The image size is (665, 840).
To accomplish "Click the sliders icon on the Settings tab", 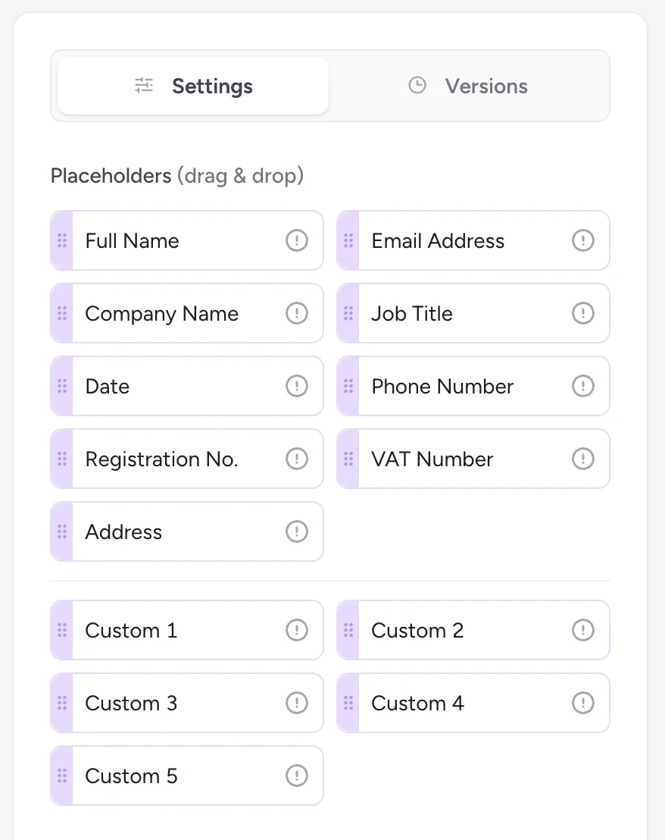I will [143, 86].
